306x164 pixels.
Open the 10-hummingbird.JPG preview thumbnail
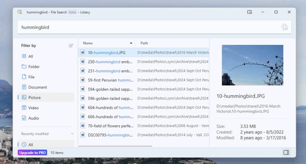coord(252,65)
